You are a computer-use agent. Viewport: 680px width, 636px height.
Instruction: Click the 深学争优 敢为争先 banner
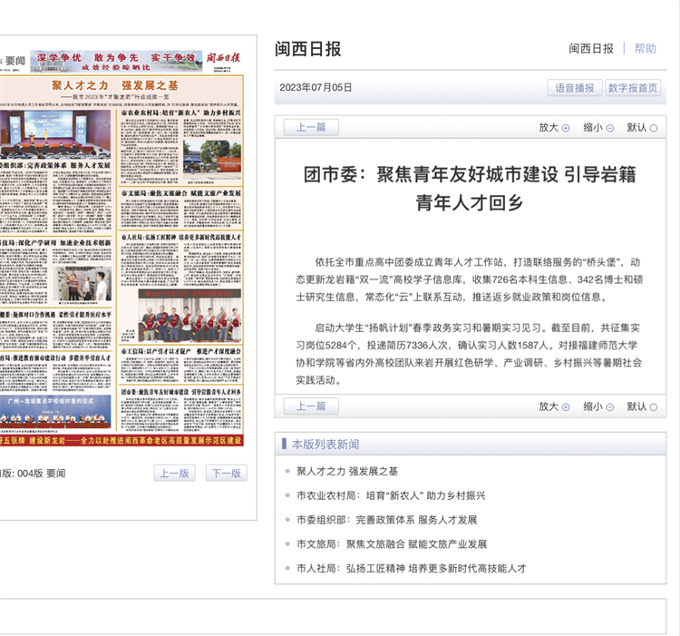[116, 61]
